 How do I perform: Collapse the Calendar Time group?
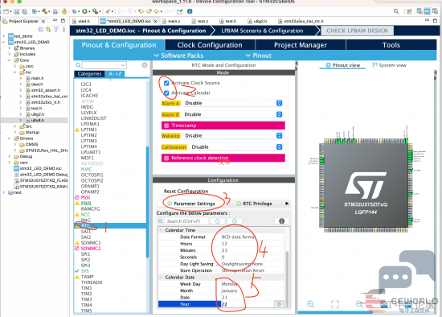click(162, 230)
